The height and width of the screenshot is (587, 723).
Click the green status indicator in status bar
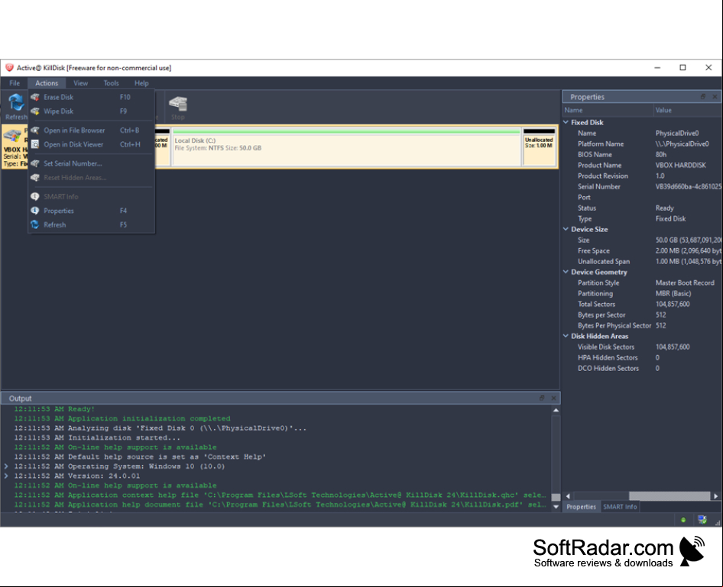(683, 520)
